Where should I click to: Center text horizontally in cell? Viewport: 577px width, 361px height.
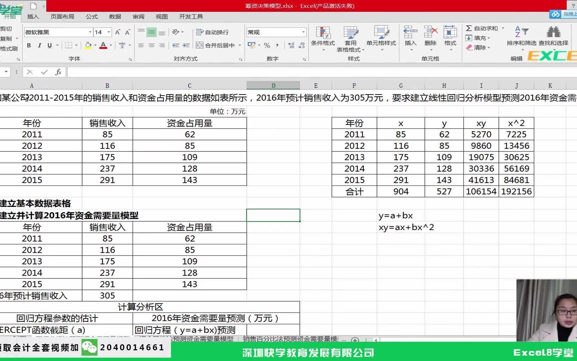152,45
